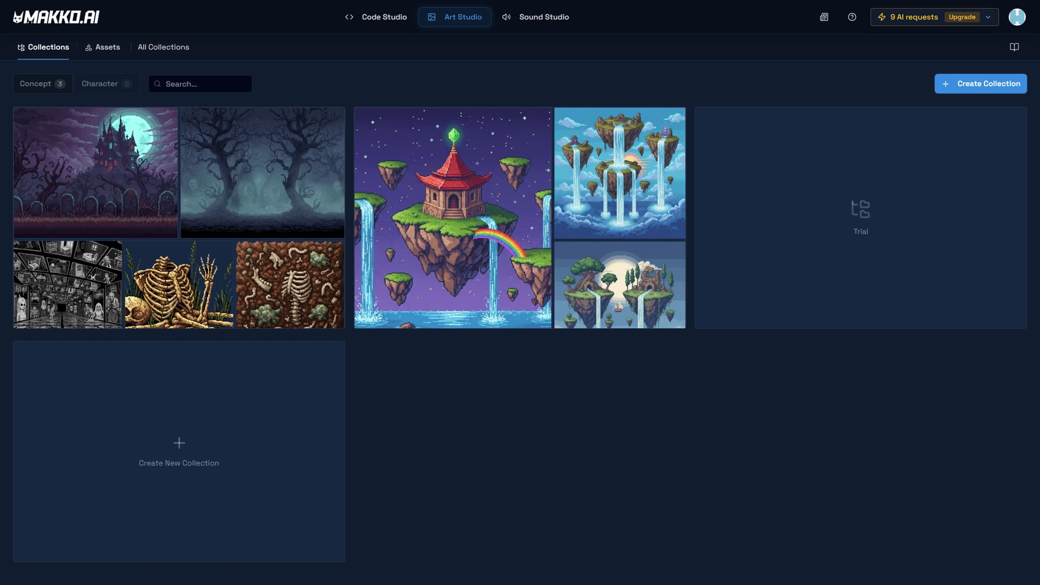1040x585 pixels.
Task: Click the All Collections breadcrumb
Action: tap(163, 47)
